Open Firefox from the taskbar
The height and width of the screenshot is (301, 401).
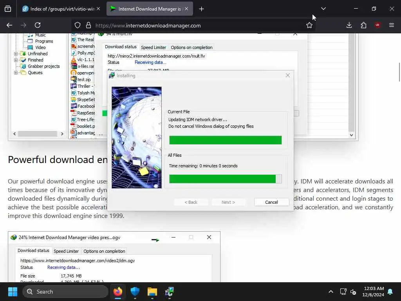(x=118, y=292)
